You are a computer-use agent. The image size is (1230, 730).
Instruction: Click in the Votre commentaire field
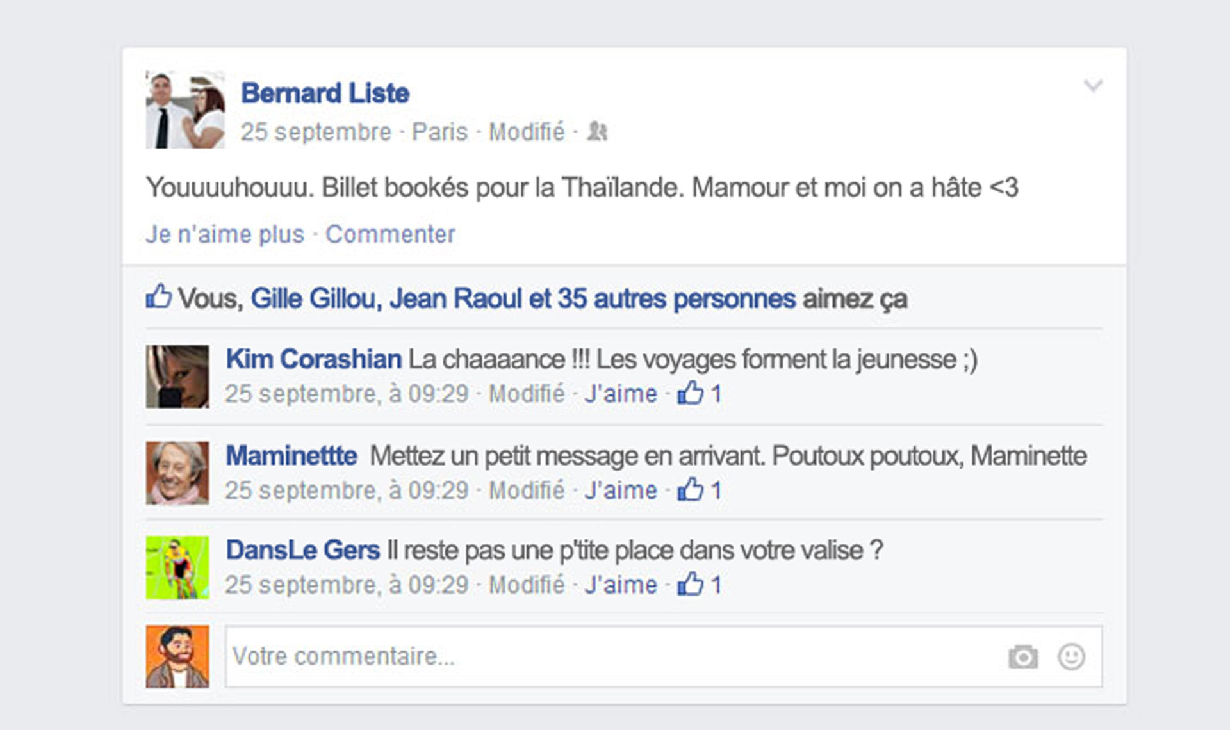pyautogui.click(x=664, y=656)
